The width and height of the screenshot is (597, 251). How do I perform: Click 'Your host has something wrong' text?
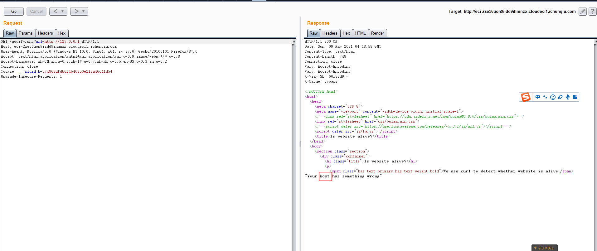coord(343,176)
